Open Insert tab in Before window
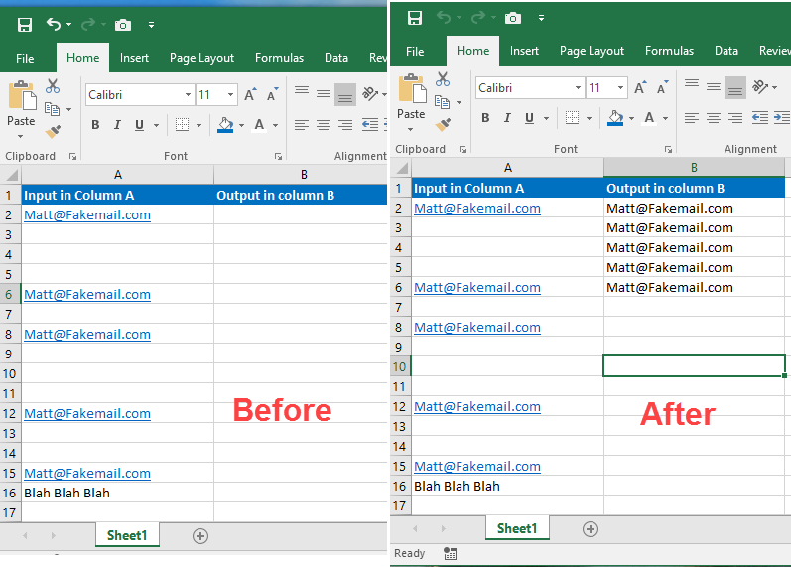Screen dimensions: 791x567 [134, 58]
